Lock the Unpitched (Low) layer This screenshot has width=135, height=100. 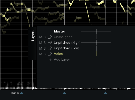50,48
